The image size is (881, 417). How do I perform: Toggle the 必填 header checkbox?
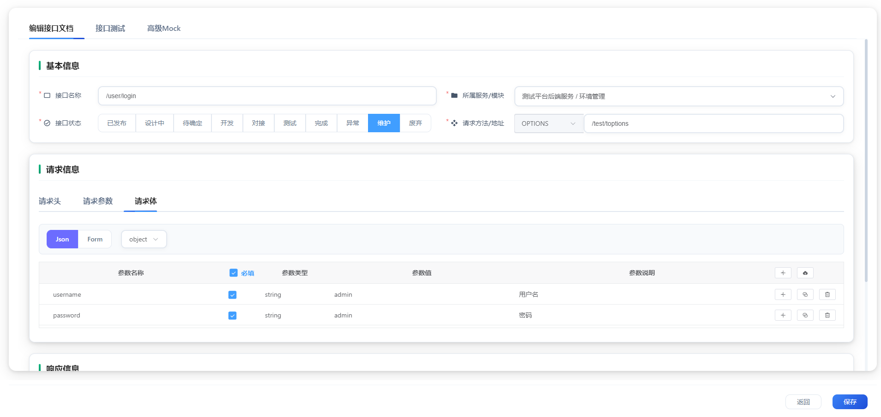(x=233, y=272)
